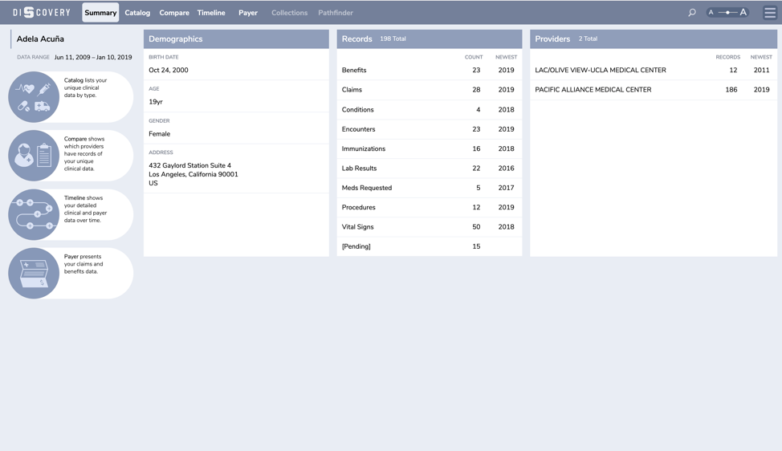The width and height of the screenshot is (782, 451).
Task: Click the Records COUNT column header
Action: pos(474,57)
